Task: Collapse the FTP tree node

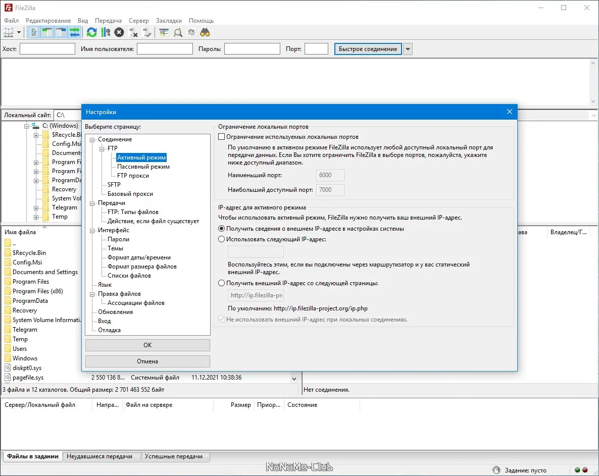Action: 102,149
